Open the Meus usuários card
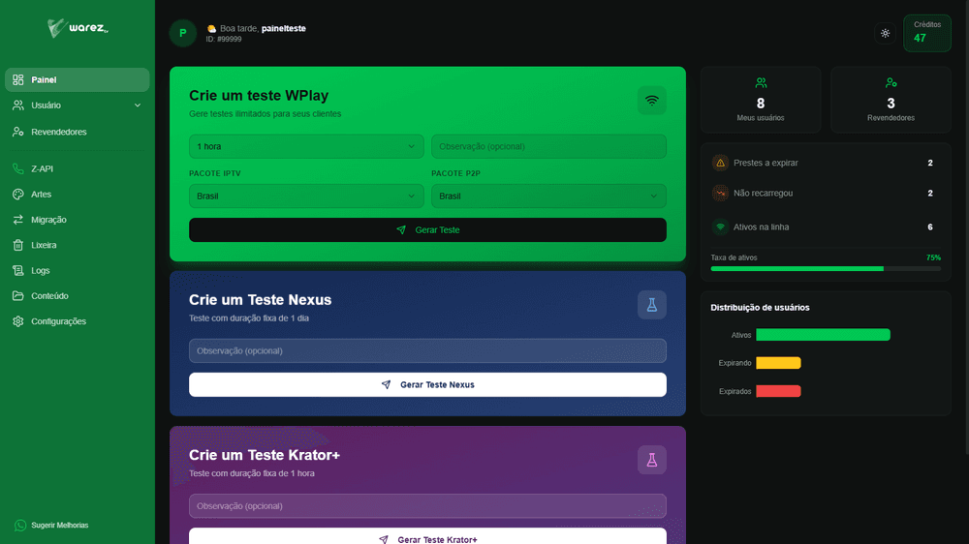The image size is (969, 544). point(761,100)
